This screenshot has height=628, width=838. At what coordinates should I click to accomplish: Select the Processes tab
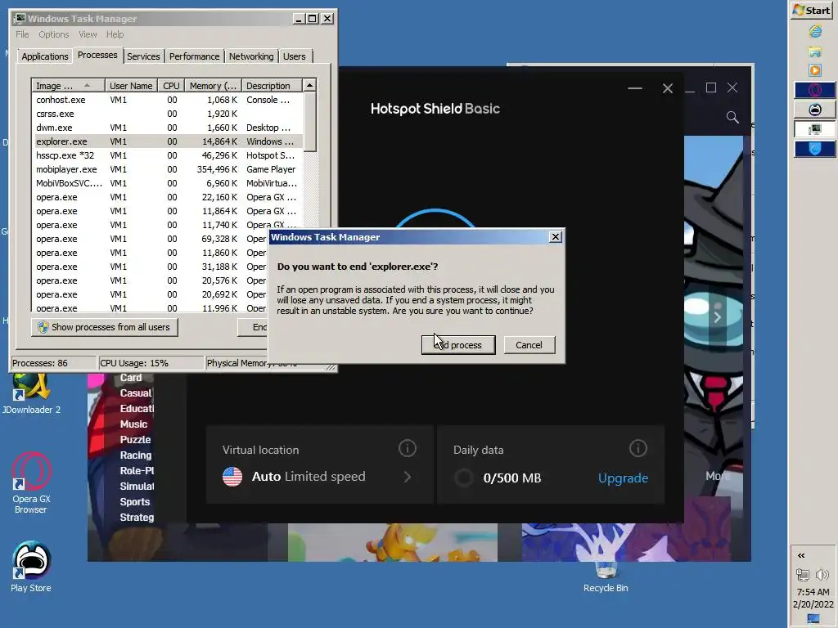coord(97,55)
